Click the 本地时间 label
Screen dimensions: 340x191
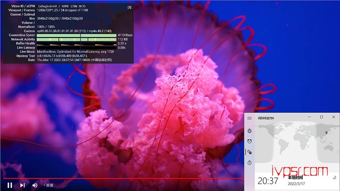295,177
